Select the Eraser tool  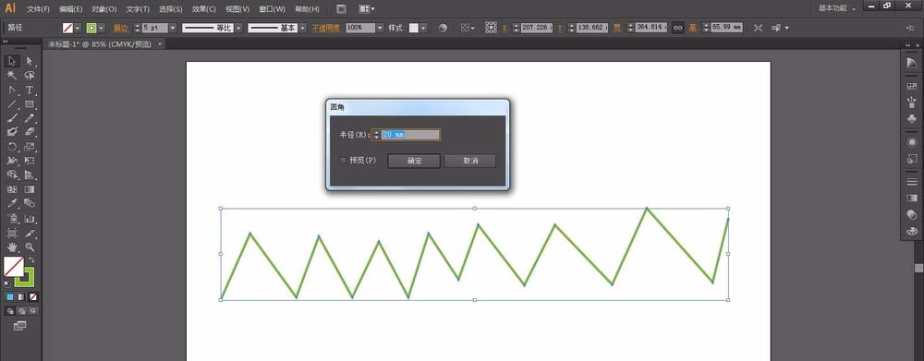30,133
